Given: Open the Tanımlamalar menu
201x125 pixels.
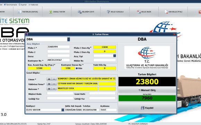Looking at the screenshot, I should pyautogui.click(x=10, y=5).
